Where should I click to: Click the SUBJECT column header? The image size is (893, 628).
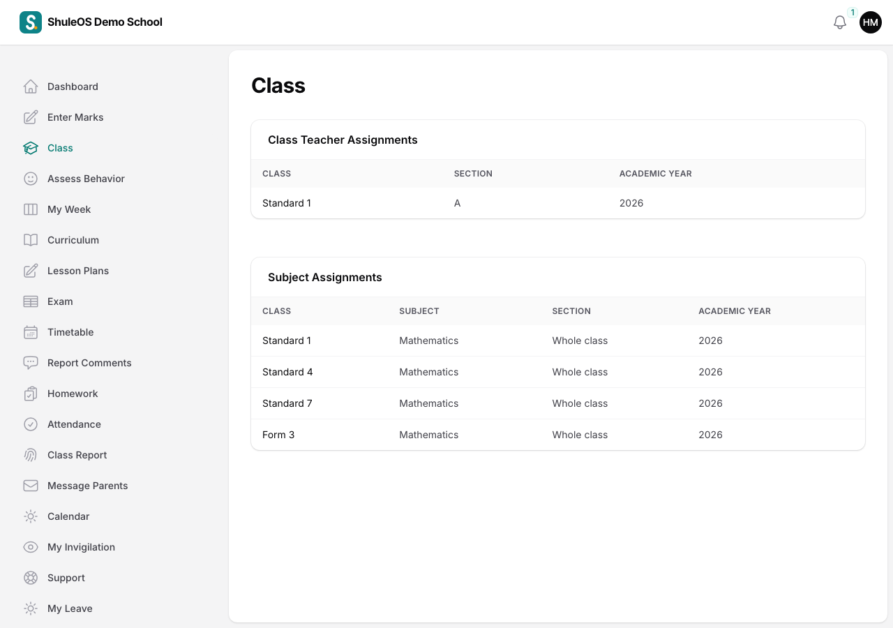tap(419, 311)
